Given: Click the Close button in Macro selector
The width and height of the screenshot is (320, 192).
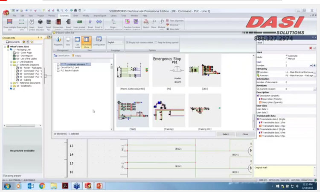Looking at the screenshot, I should click(245, 134).
